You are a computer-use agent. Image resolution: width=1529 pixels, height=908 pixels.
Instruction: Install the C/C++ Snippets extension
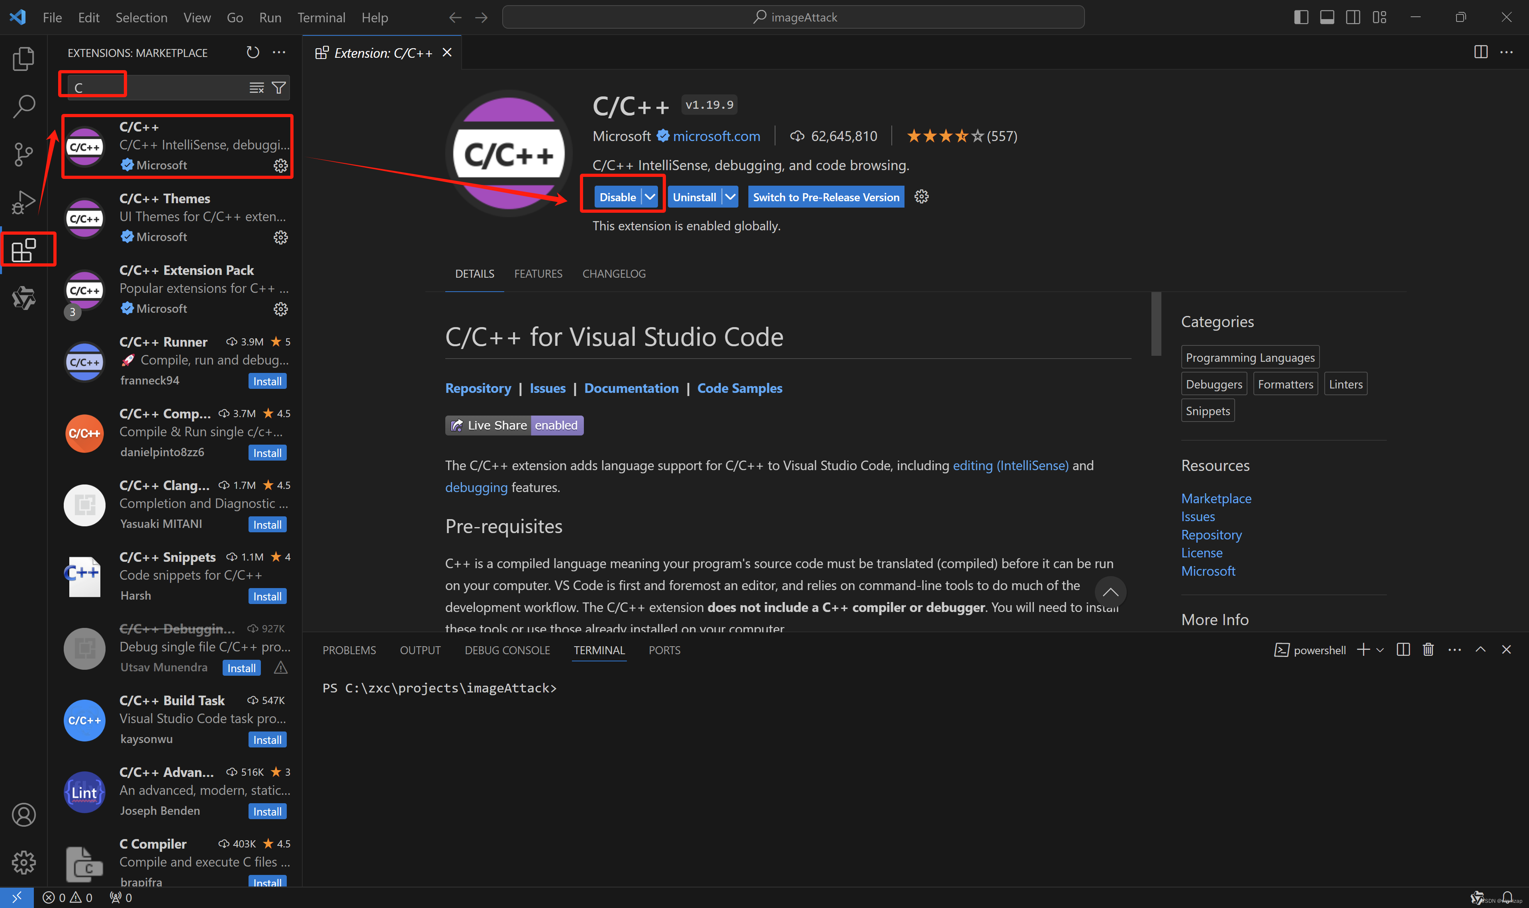tap(267, 596)
